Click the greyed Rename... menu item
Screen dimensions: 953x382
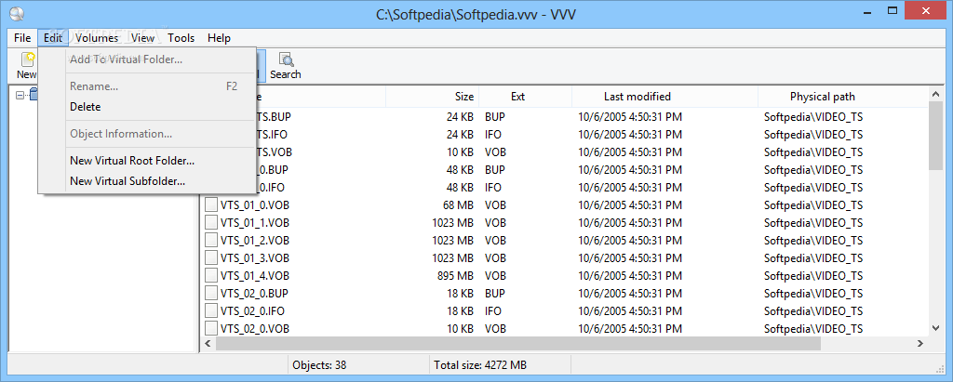click(147, 86)
